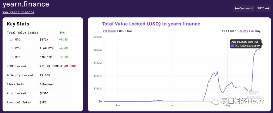The image size is (273, 113).
Task: Click the right arrow after WBTC
Action: [x=267, y=8]
